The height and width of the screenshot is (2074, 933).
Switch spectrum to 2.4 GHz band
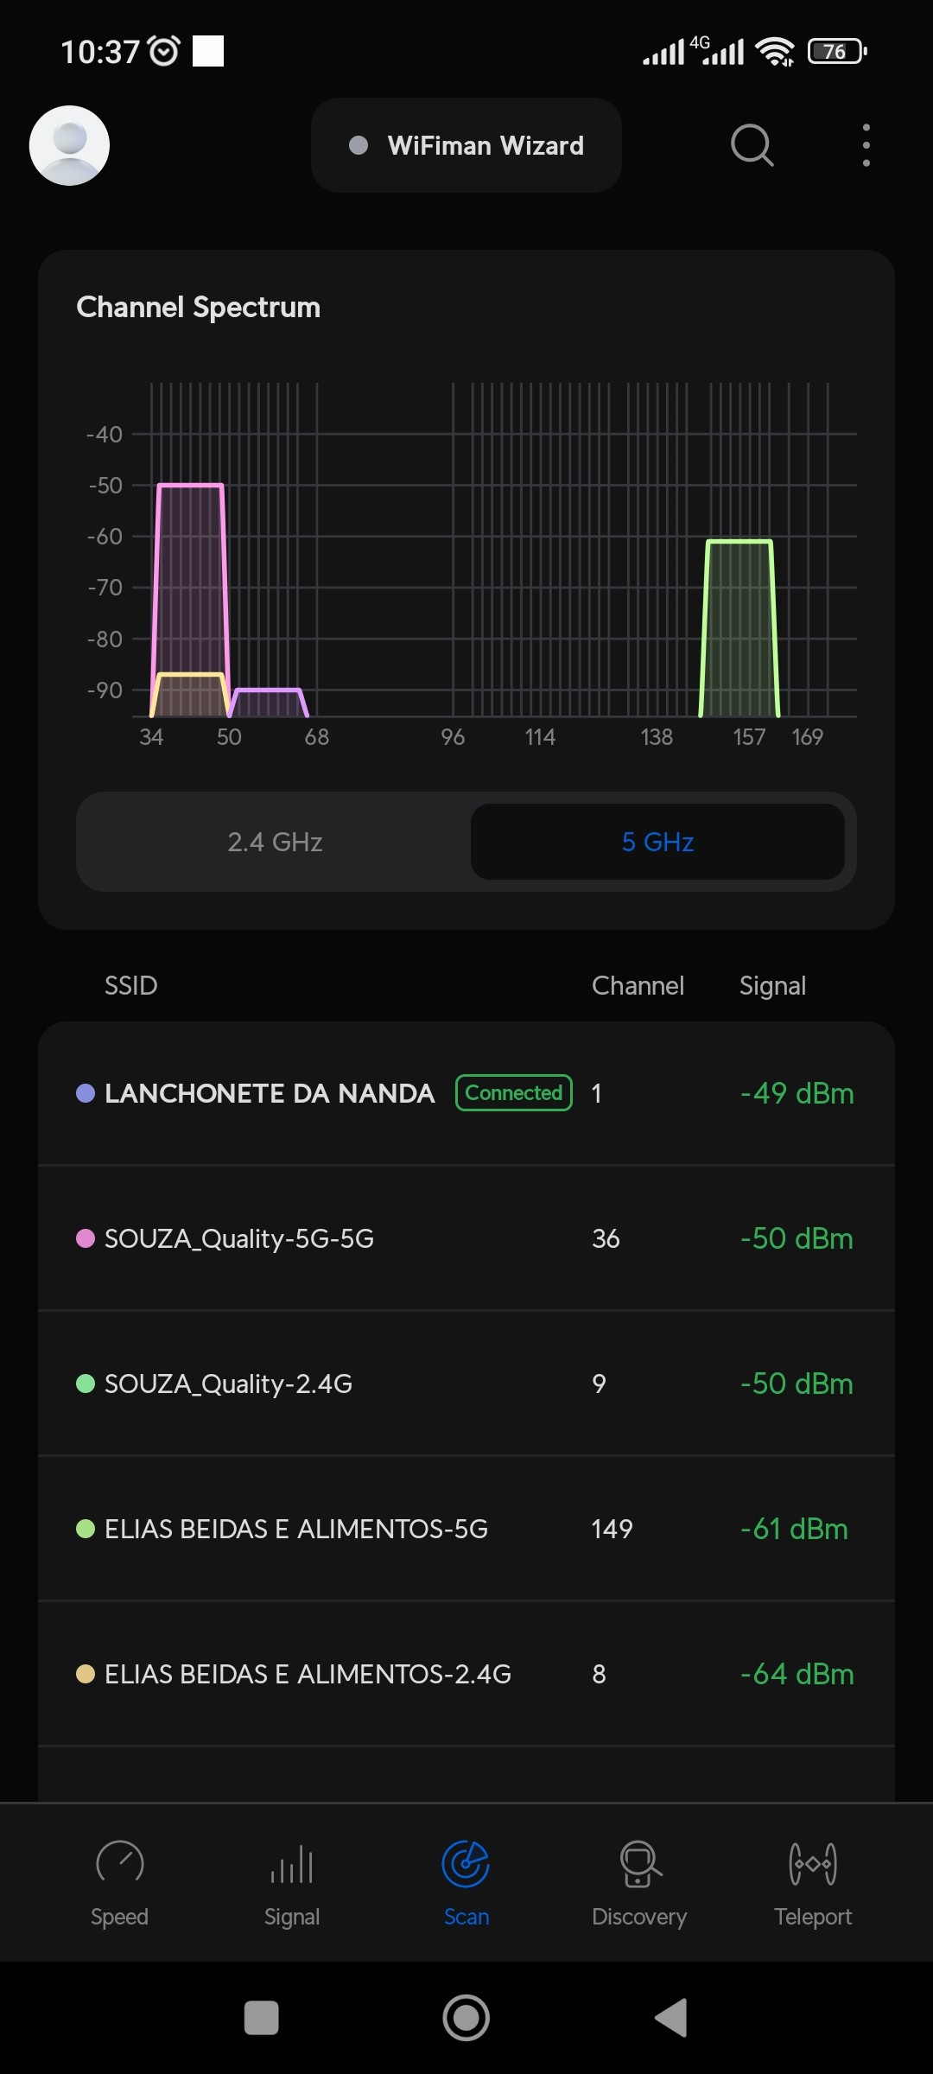click(x=275, y=842)
